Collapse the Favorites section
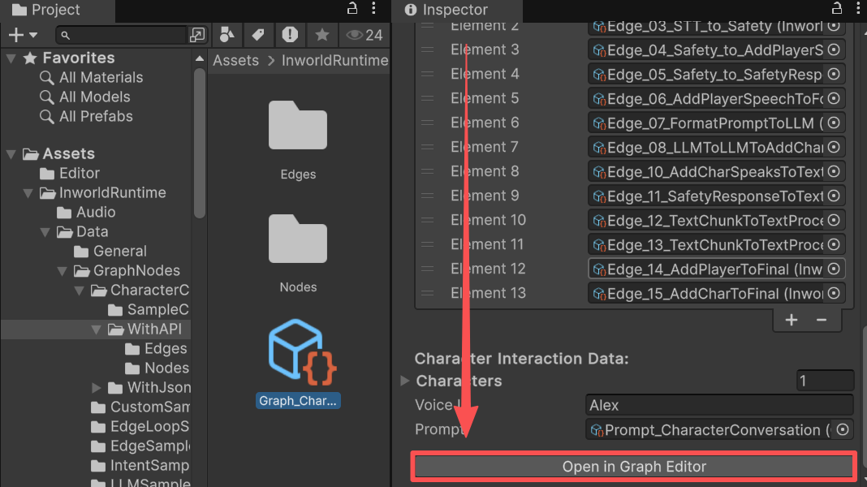Viewport: 867px width, 487px height. tap(11, 58)
